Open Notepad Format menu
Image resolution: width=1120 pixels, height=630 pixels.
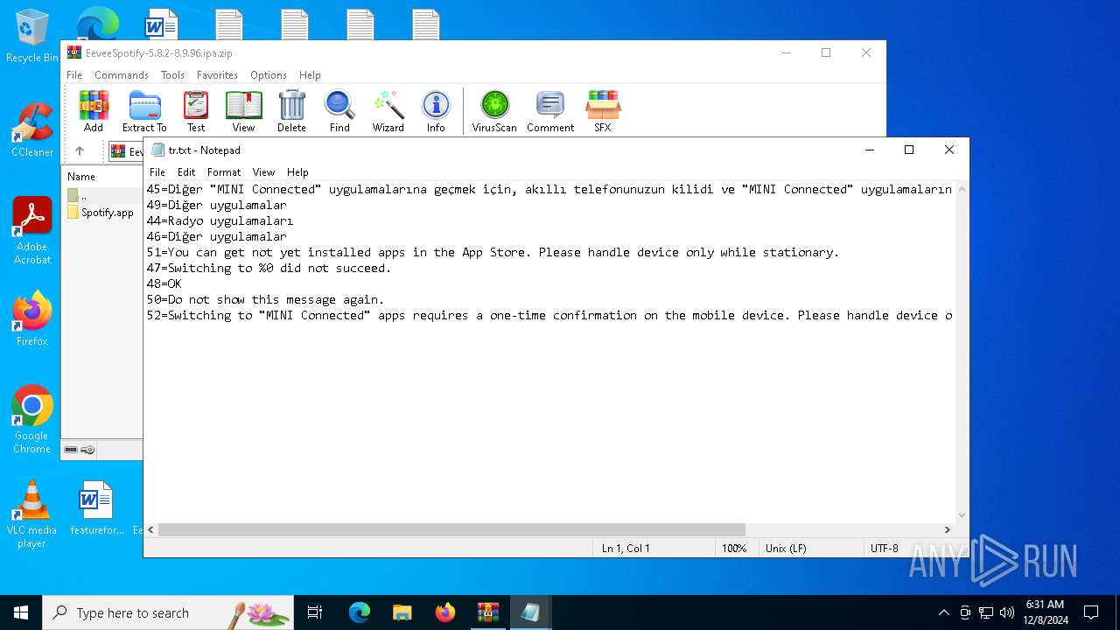[224, 172]
